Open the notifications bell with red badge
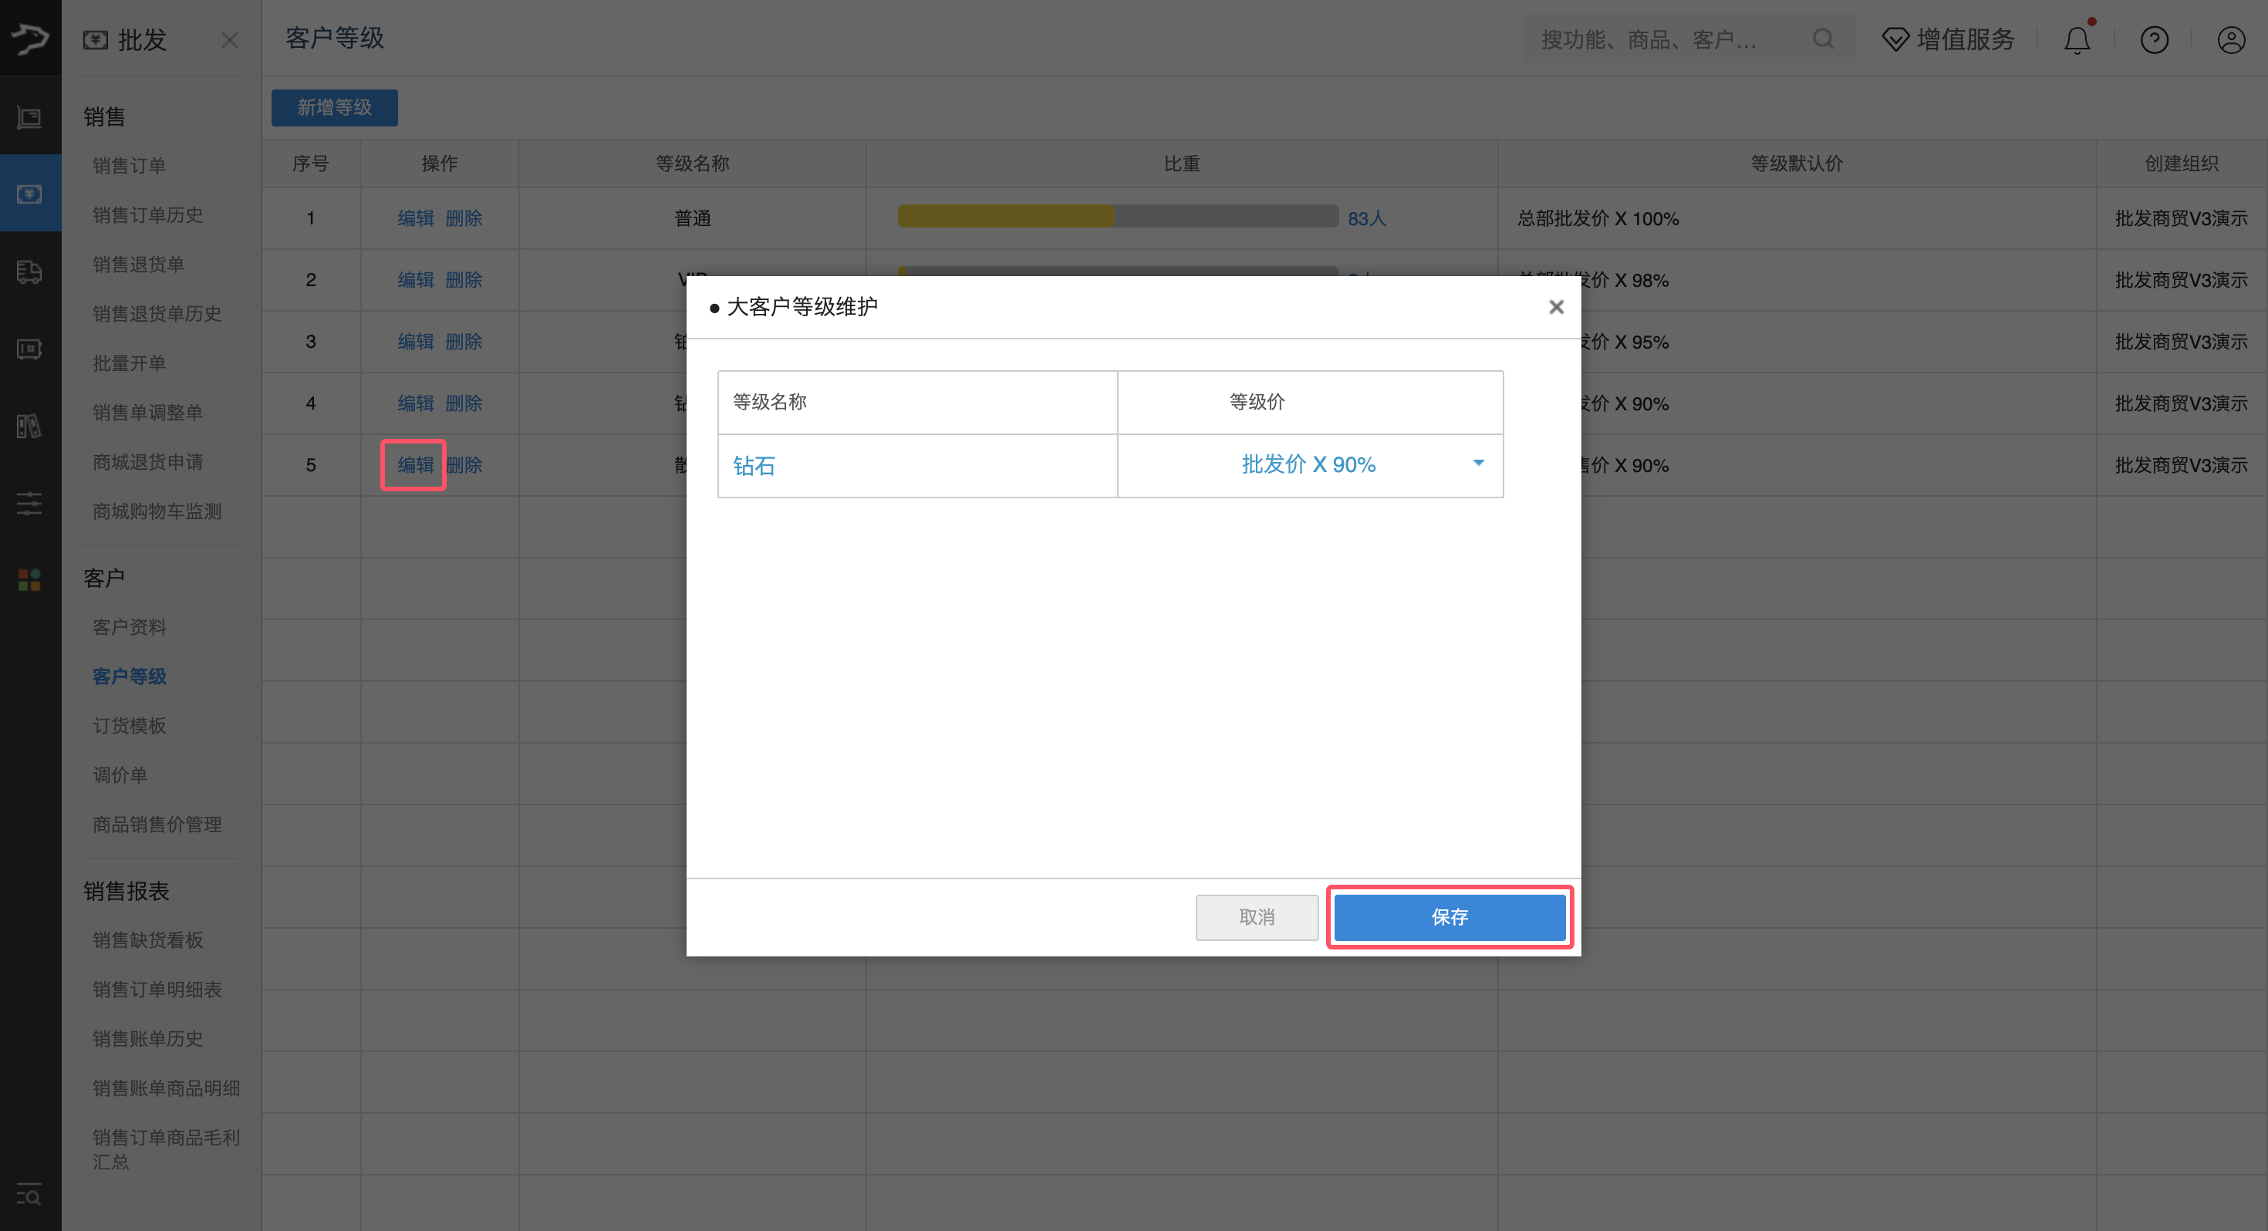The width and height of the screenshot is (2268, 1231). [2077, 39]
